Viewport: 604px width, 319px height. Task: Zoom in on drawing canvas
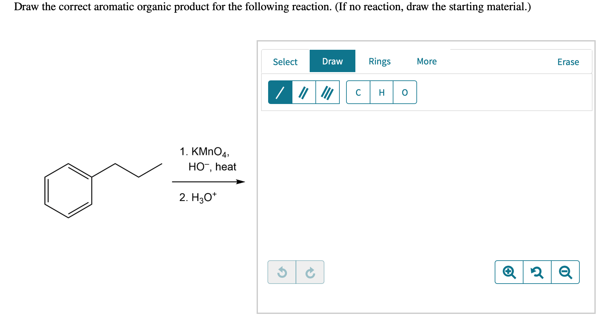(x=509, y=272)
